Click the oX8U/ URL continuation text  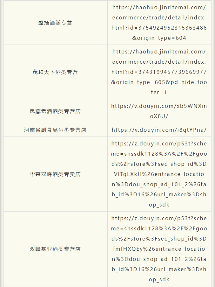tap(159, 116)
